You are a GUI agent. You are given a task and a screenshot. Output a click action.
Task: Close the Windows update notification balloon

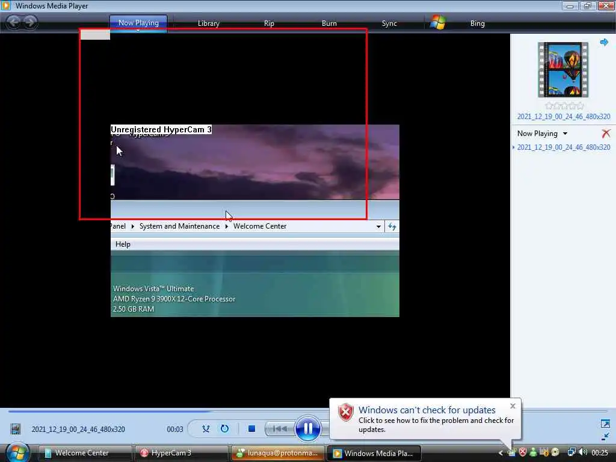[513, 406]
